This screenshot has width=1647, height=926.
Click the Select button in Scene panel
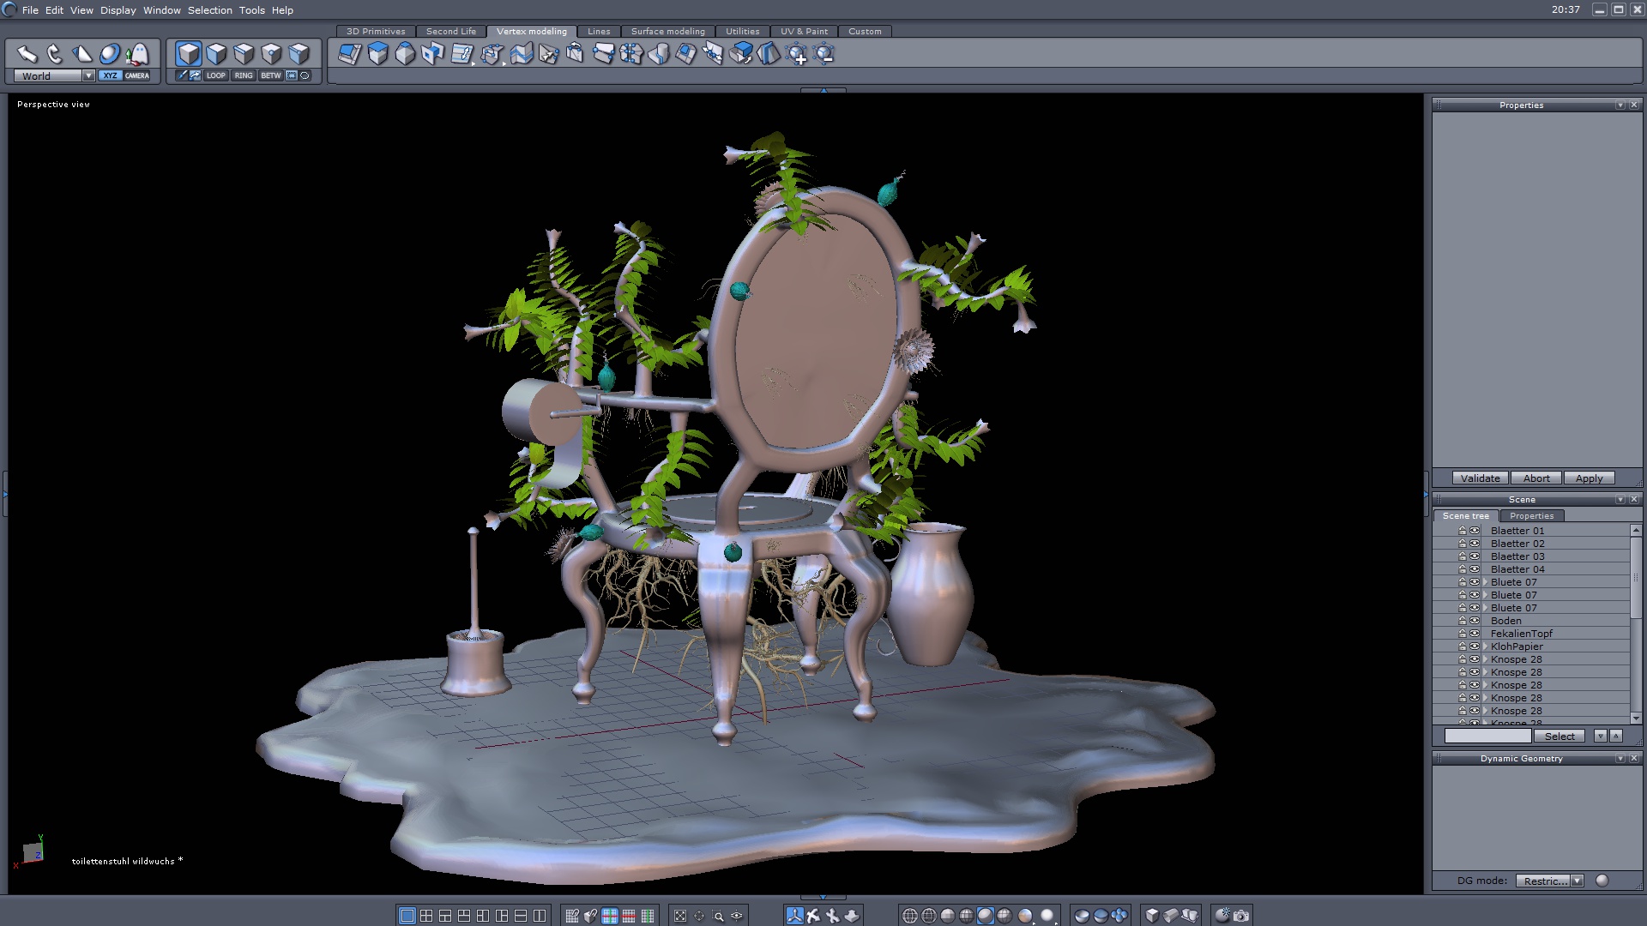[1560, 736]
